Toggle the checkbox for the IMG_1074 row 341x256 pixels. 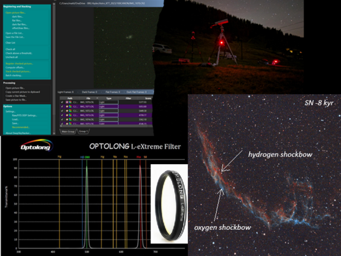click(62, 119)
